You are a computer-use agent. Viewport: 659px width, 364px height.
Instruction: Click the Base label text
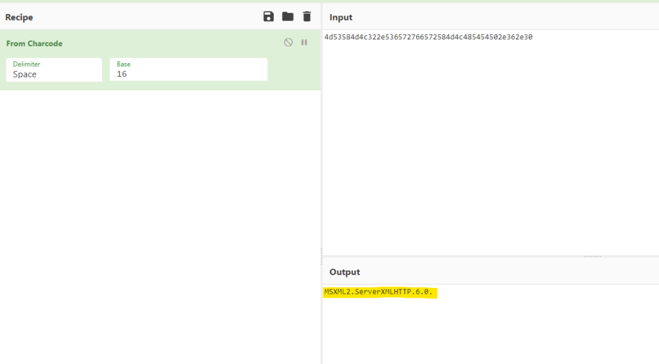click(123, 64)
